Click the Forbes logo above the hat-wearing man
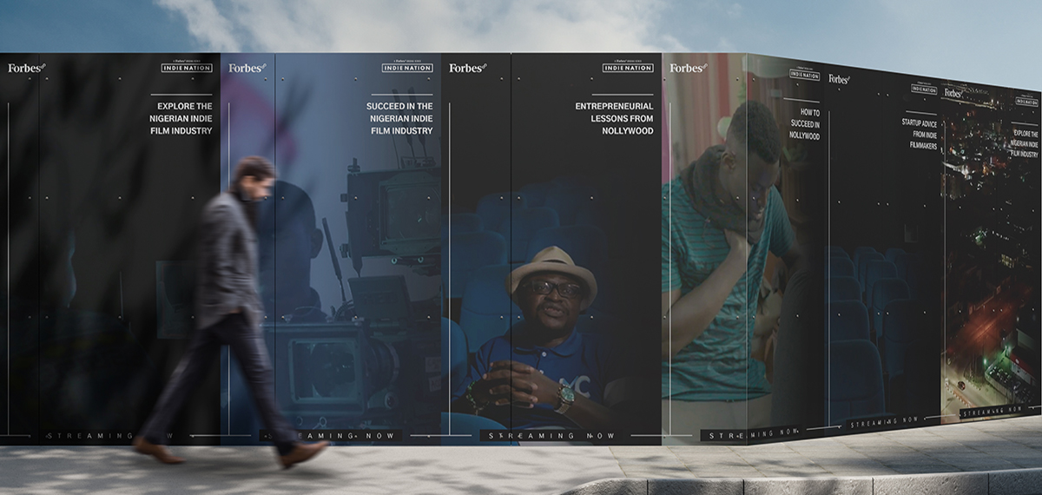 click(x=467, y=68)
